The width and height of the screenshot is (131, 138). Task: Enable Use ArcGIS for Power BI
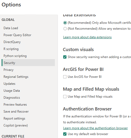pos(65,77)
